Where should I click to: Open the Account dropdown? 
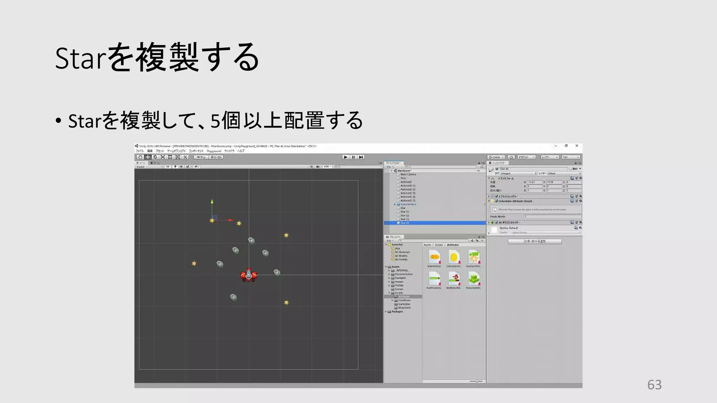(526, 157)
